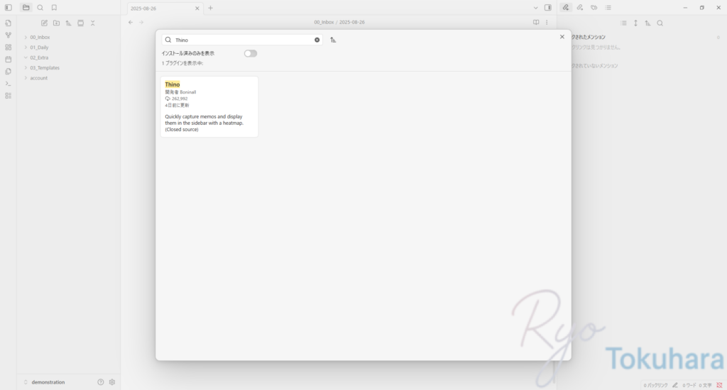The height and width of the screenshot is (390, 727).
Task: Open the bookmarks tab icon
Action: (x=54, y=7)
